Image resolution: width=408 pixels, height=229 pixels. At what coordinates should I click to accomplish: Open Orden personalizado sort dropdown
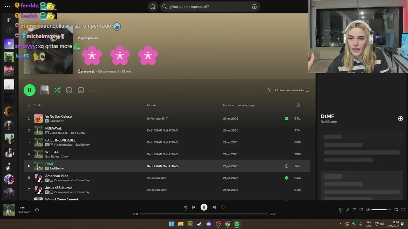[292, 90]
